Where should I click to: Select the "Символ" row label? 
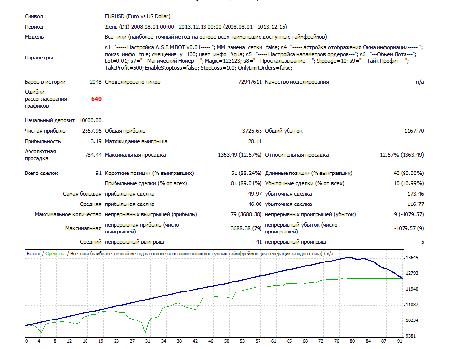tap(33, 16)
